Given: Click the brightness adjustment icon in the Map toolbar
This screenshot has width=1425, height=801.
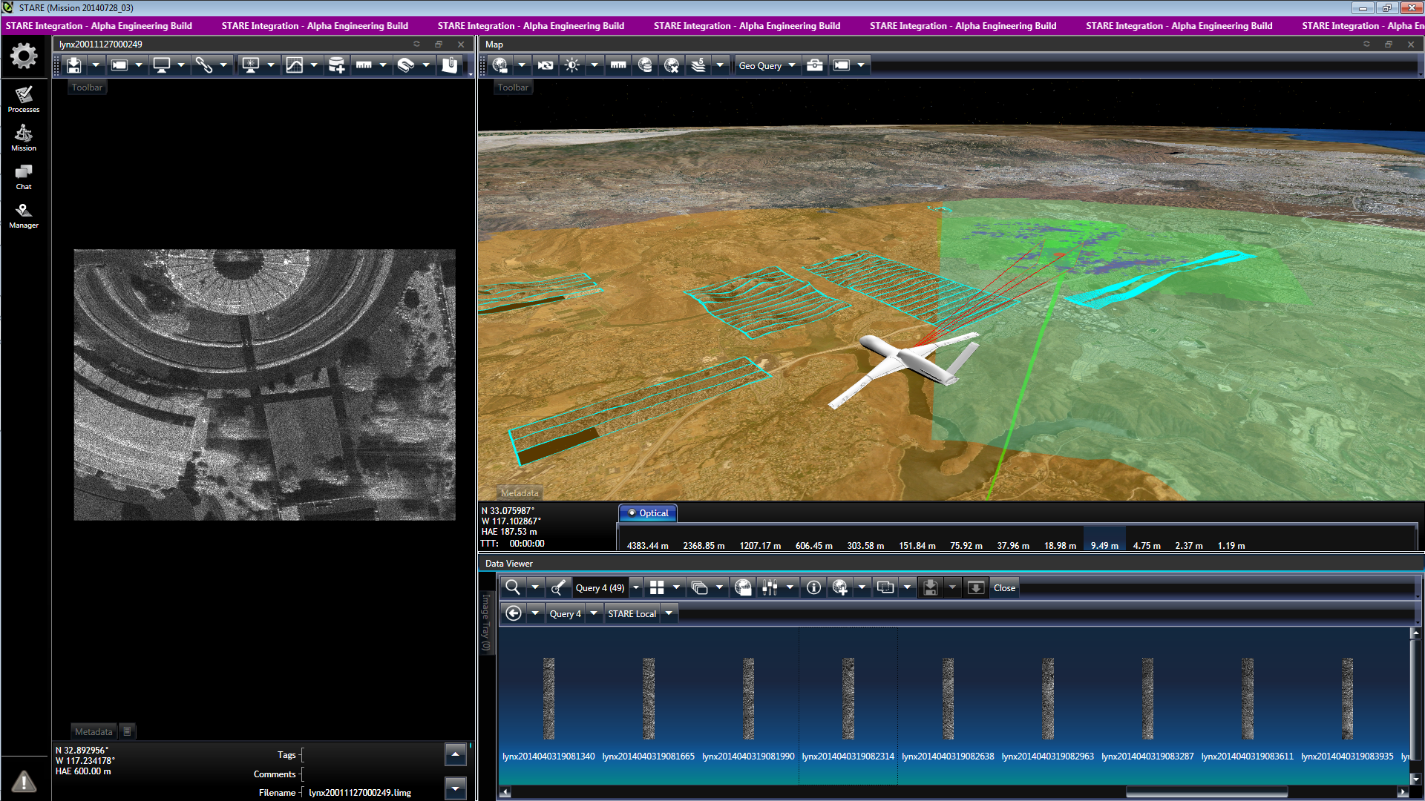Looking at the screenshot, I should coord(571,65).
